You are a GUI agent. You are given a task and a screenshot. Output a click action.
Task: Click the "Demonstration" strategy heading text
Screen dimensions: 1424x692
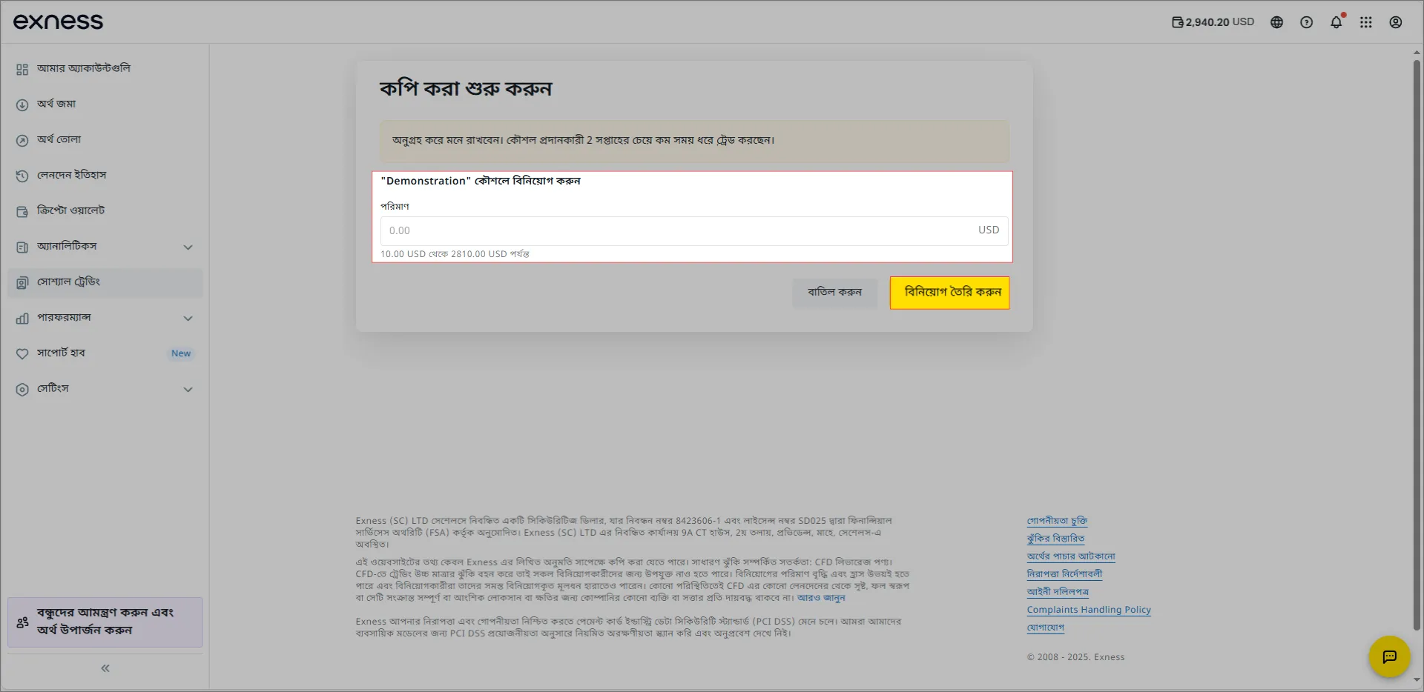point(481,182)
